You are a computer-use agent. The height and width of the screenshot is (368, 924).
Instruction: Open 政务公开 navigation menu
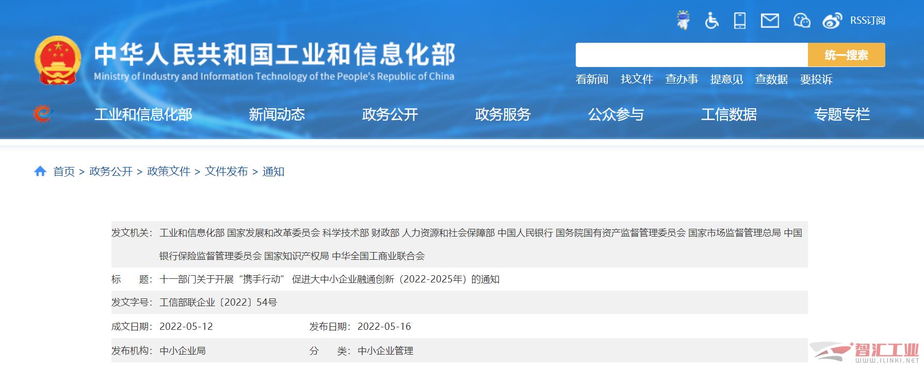(x=390, y=114)
